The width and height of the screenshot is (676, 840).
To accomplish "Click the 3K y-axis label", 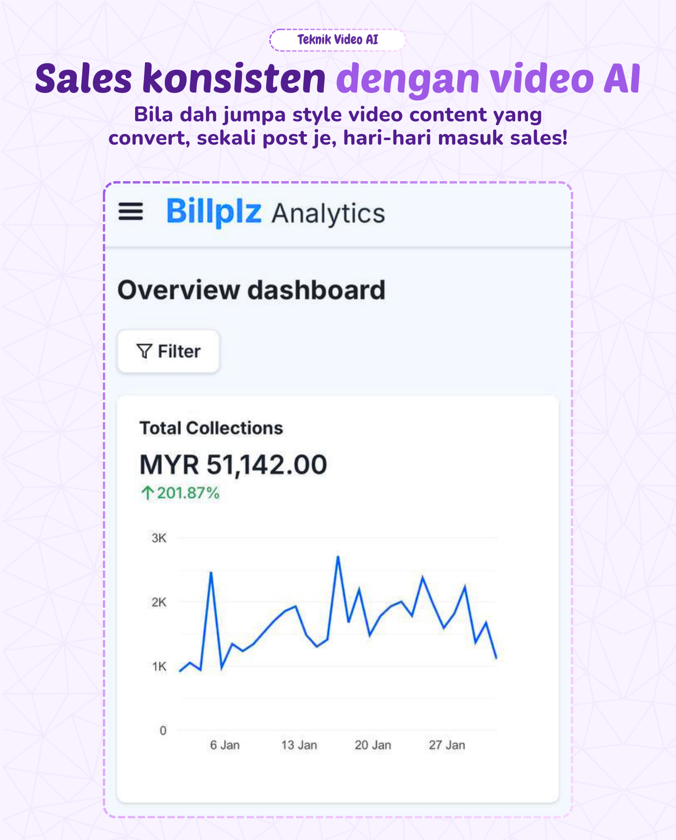I will coord(159,538).
